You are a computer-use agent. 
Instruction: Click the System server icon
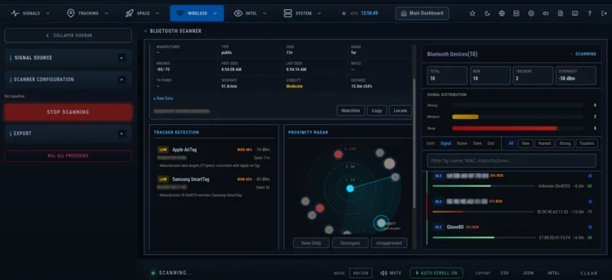[288, 13]
